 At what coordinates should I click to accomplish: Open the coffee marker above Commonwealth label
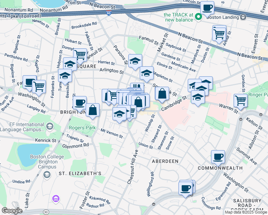point(218,157)
